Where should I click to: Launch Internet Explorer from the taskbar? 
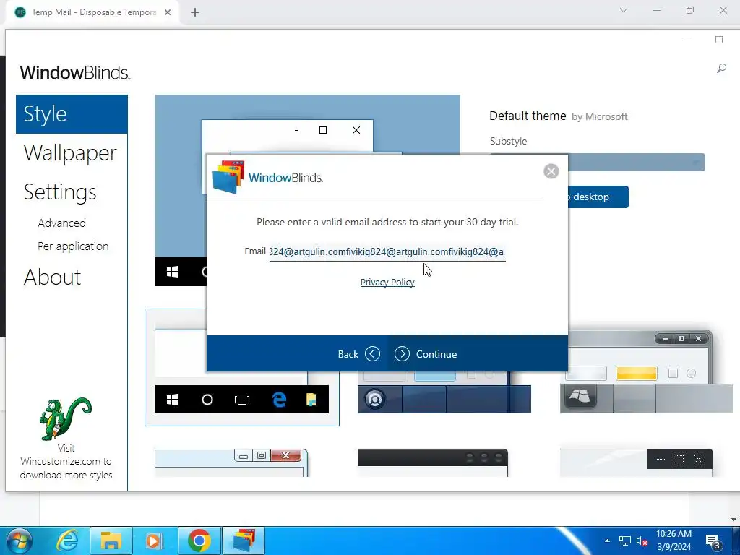pos(67,541)
